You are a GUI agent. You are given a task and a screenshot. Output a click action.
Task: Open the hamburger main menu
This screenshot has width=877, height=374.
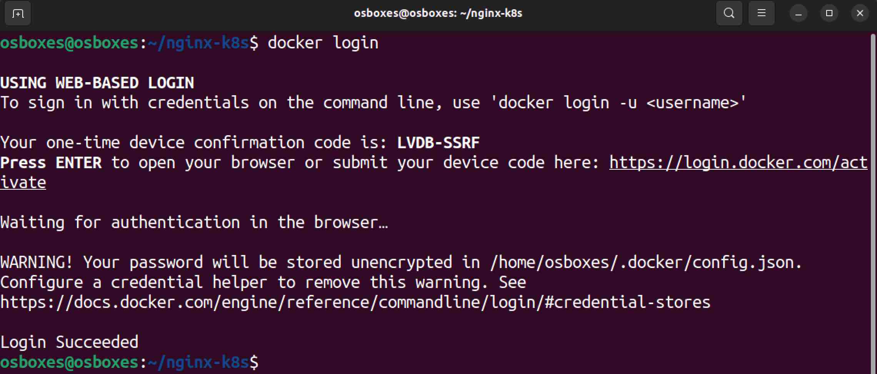[761, 13]
